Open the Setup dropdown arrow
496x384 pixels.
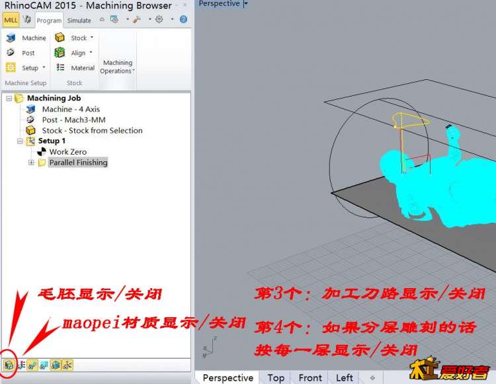tap(44, 67)
